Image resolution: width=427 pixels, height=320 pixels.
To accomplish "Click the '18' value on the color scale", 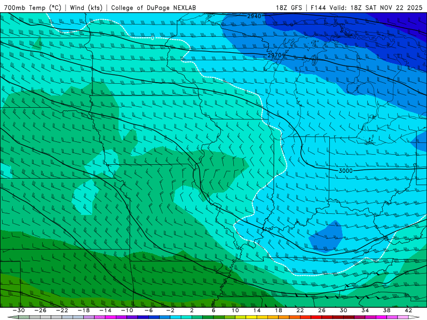I will click(278, 310).
